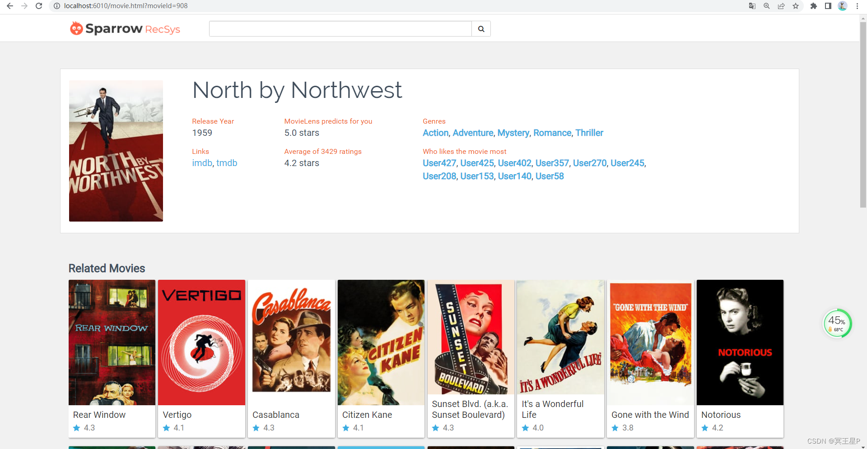Toggle the browser side panel icon

click(828, 6)
